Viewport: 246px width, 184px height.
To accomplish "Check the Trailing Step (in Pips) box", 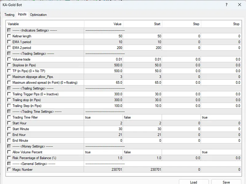I will (x=9, y=105).
